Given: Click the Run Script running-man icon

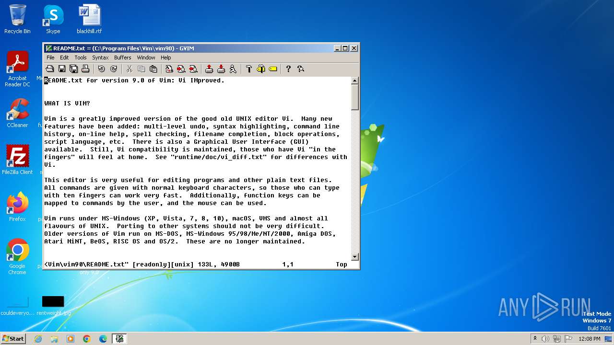Looking at the screenshot, I should (x=233, y=69).
